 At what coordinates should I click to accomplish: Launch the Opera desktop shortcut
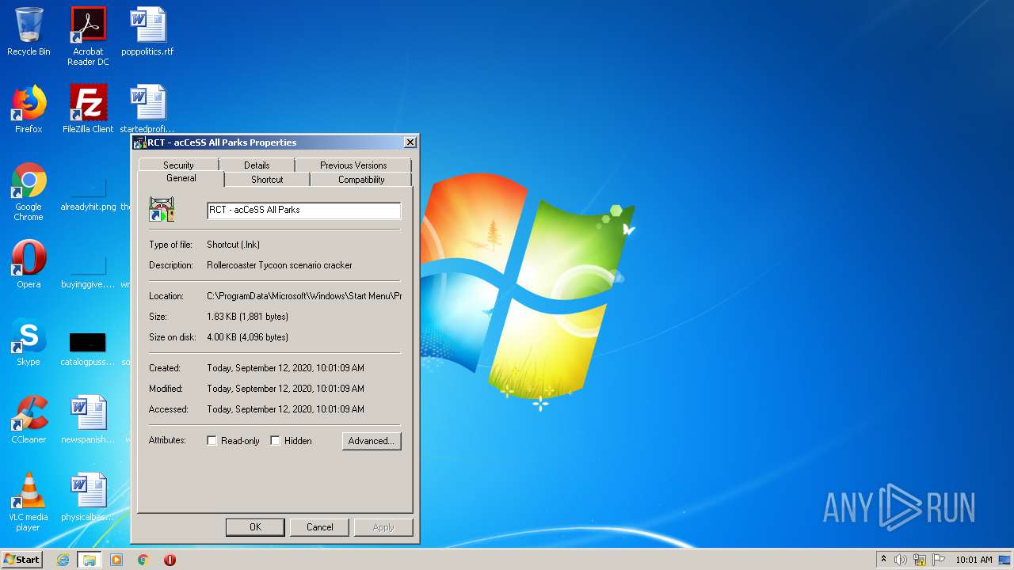(29, 264)
